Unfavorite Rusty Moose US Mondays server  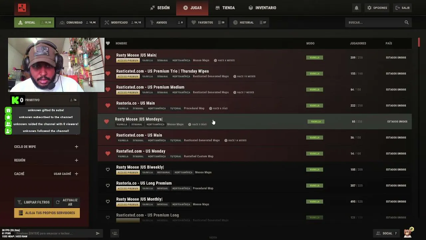(x=106, y=122)
